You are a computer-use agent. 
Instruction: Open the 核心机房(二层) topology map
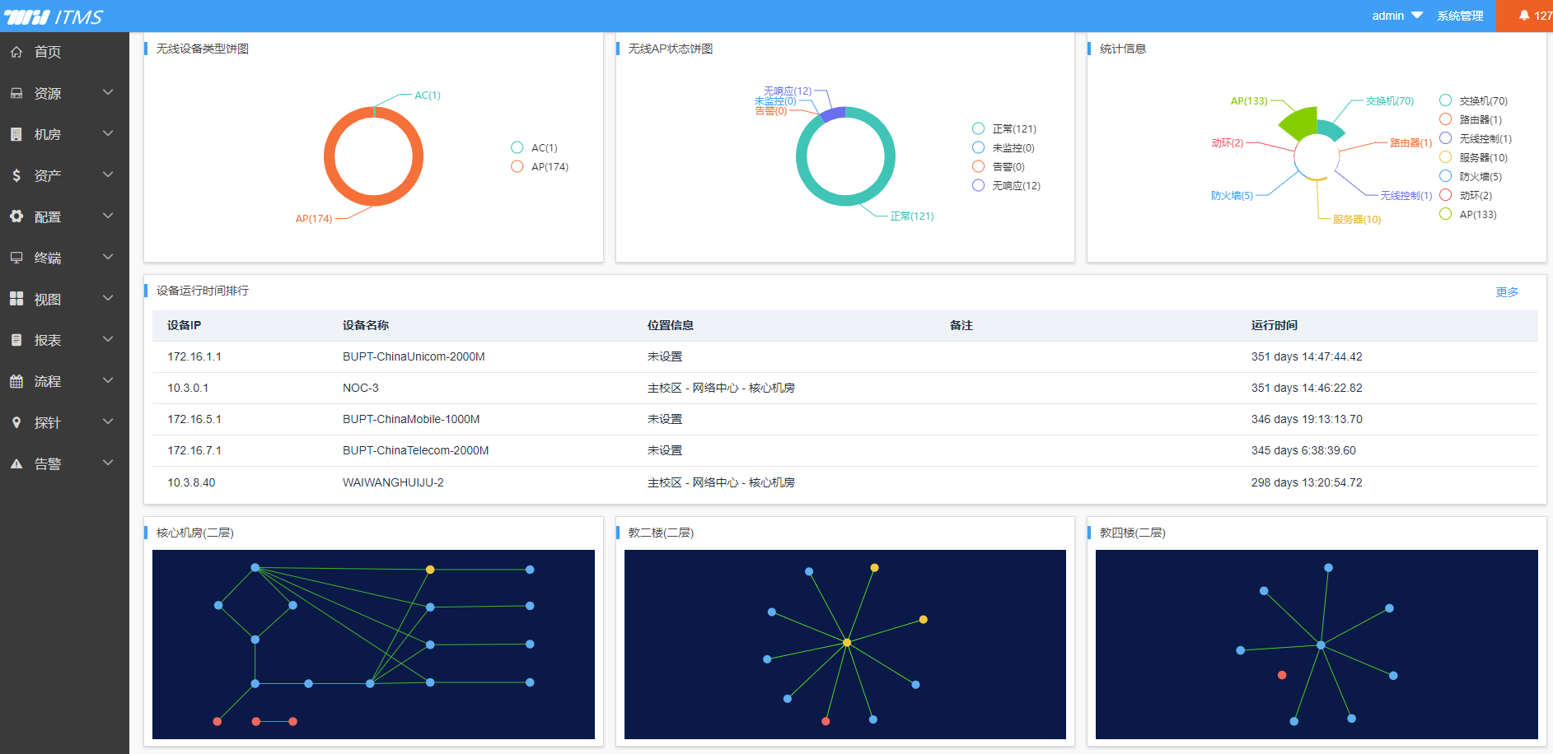[373, 645]
